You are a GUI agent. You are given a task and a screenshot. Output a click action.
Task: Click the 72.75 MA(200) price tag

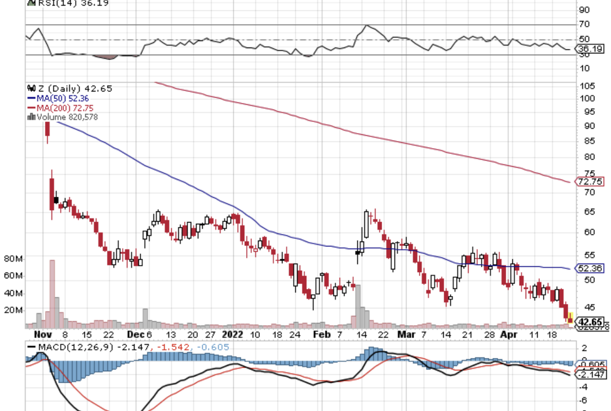[589, 181]
